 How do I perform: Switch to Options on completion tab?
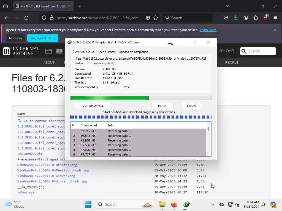click(x=133, y=52)
